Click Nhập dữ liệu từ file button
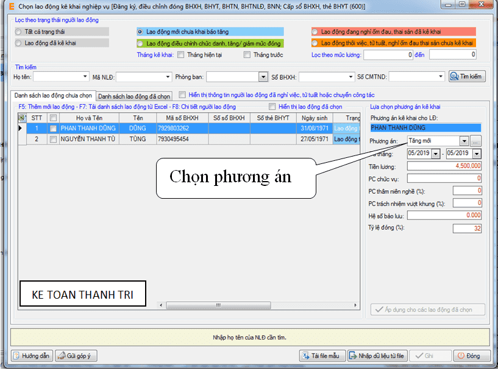498x370 pixels. coord(376,355)
